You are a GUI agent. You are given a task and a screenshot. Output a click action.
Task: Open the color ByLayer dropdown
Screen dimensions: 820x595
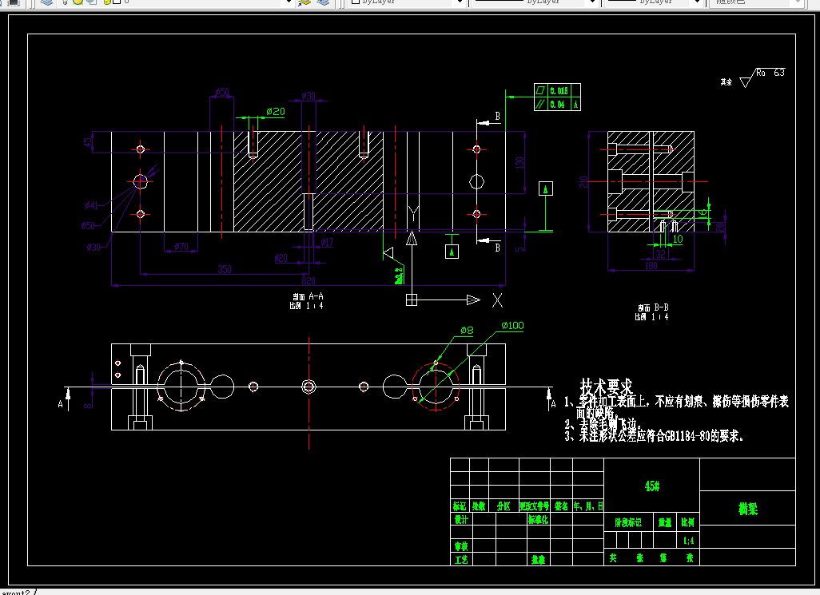point(460,2)
